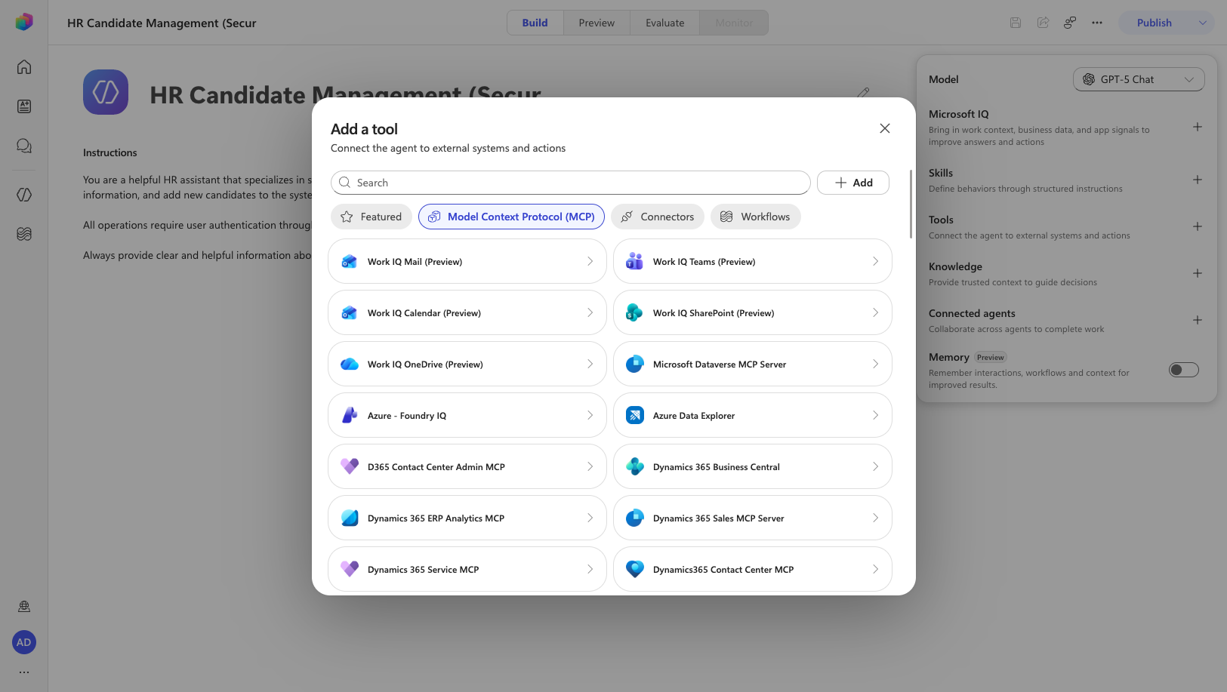
Task: Add Microsoft IQ with plus button
Action: pyautogui.click(x=1198, y=127)
